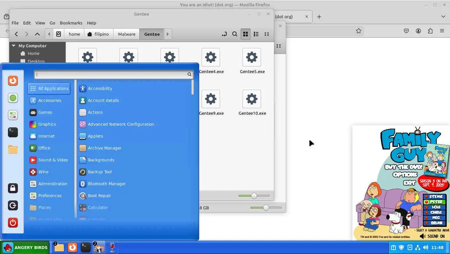Click the ANGERY BIRDS menu button
This screenshot has height=254, width=450.
pos(25,247)
